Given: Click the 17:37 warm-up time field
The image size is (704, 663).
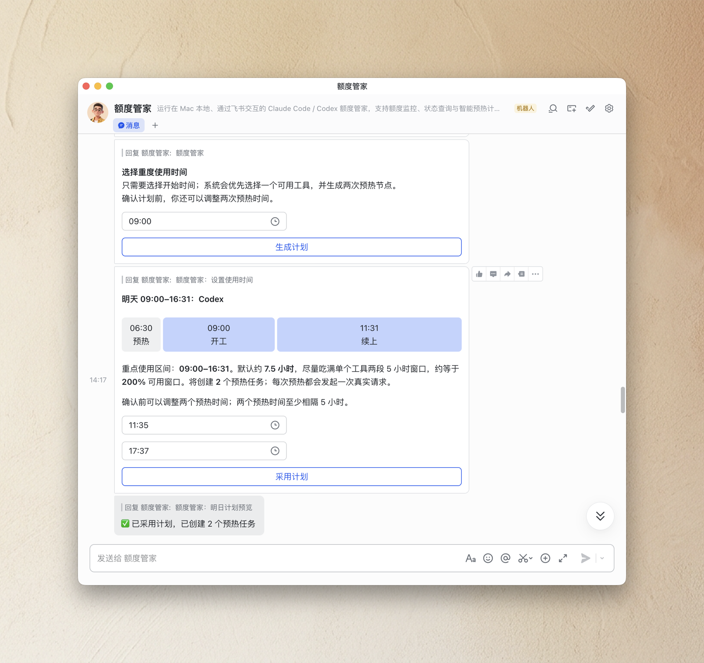Looking at the screenshot, I should (x=204, y=451).
